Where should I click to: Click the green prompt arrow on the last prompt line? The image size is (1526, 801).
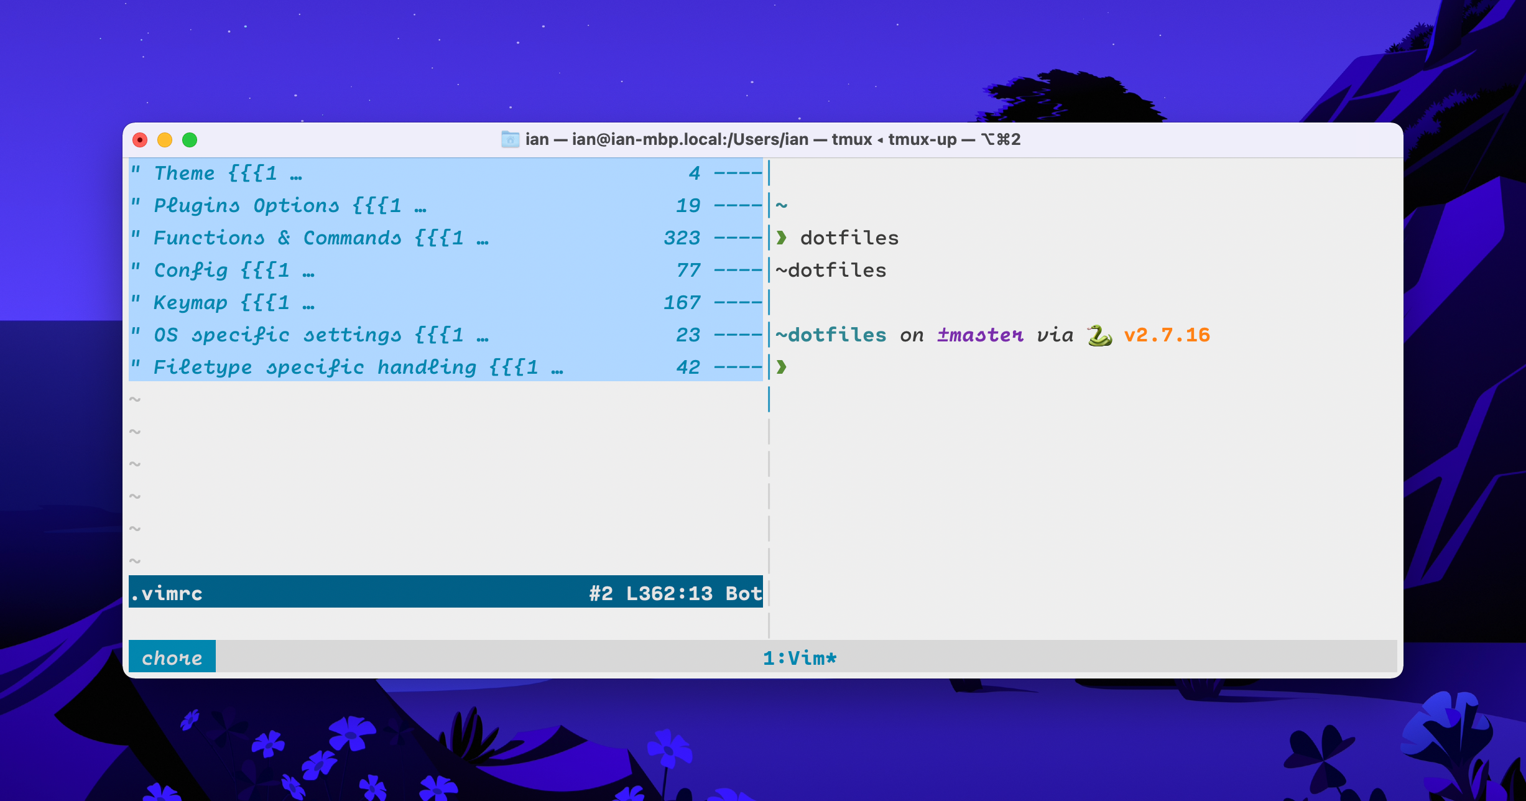(782, 367)
